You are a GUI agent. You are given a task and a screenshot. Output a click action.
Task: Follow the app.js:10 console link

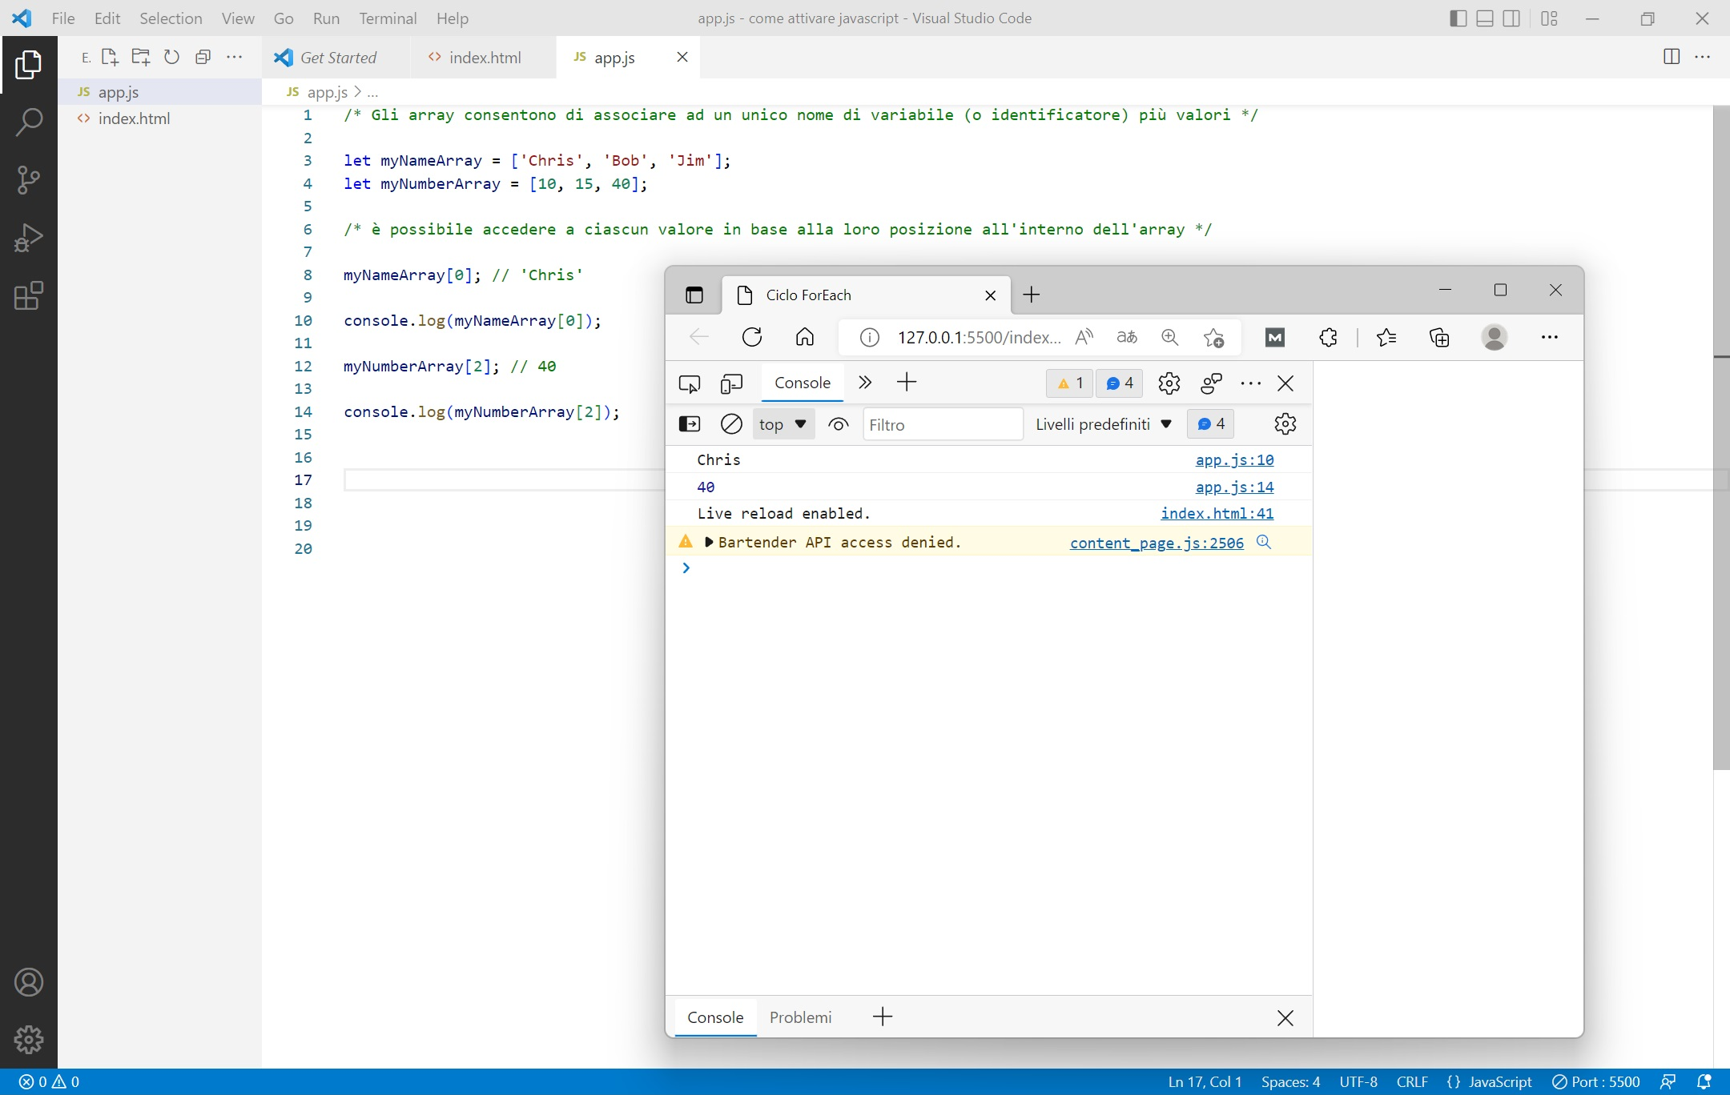1234,459
